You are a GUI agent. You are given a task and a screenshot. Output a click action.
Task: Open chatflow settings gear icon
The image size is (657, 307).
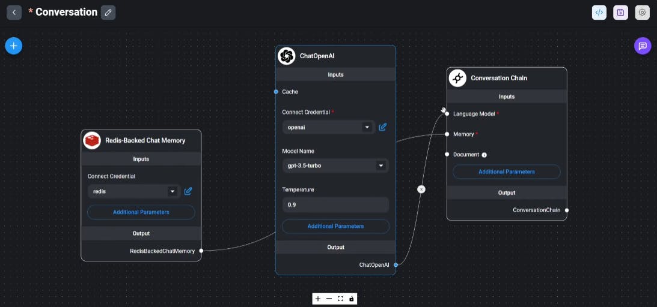642,13
